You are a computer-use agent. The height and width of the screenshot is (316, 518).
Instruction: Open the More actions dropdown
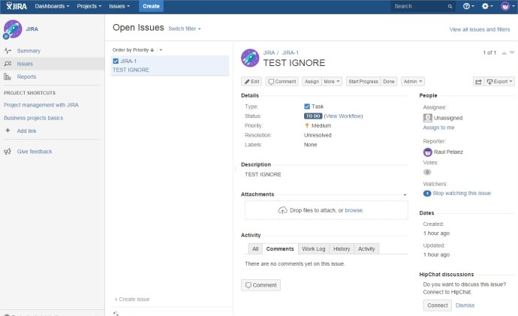click(333, 81)
